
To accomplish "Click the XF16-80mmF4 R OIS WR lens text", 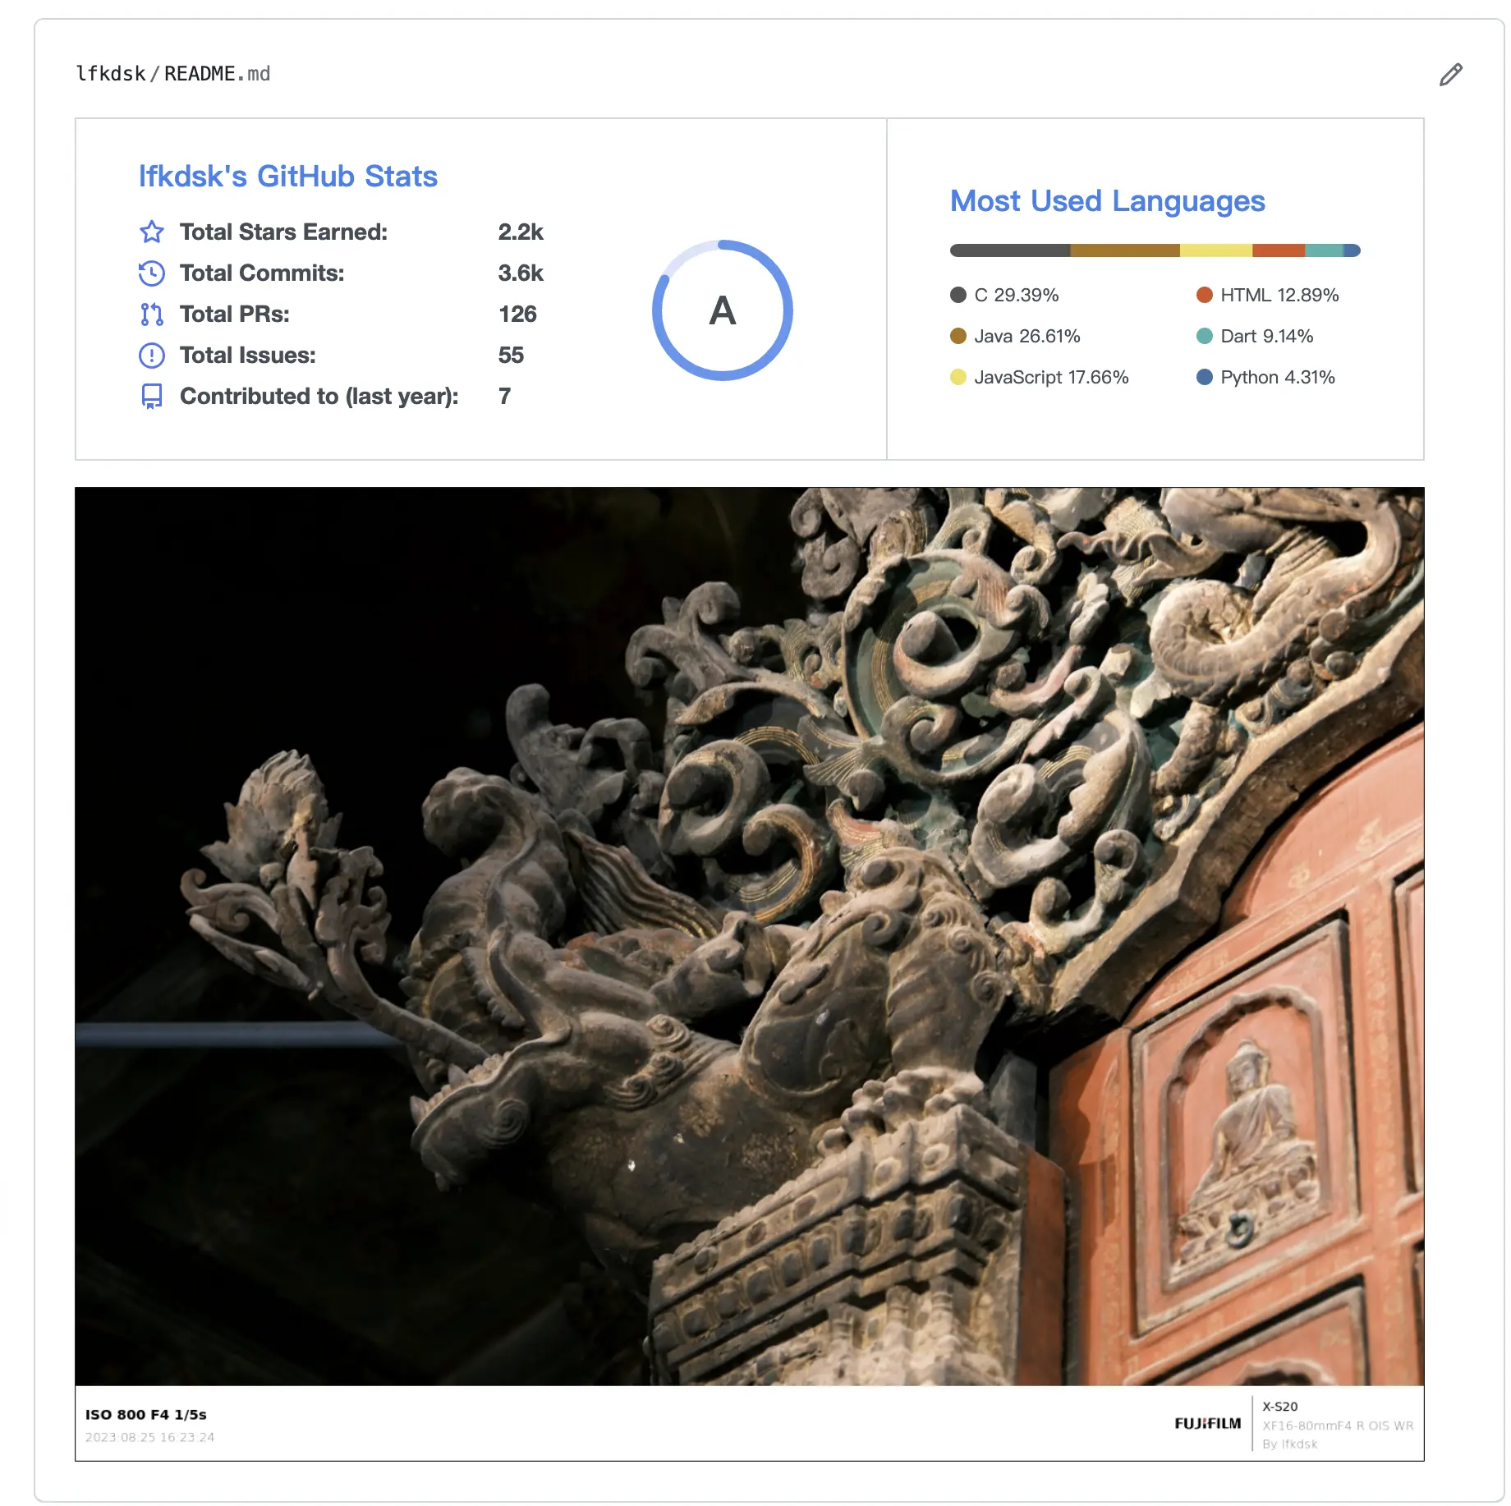I will pyautogui.click(x=1338, y=1426).
